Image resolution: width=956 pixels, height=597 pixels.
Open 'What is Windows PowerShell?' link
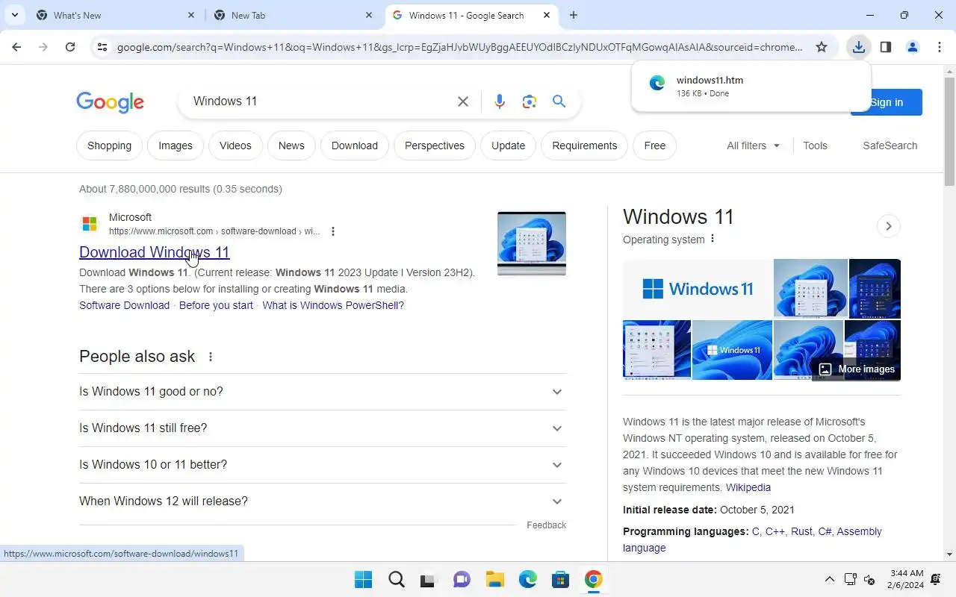pyautogui.click(x=333, y=305)
